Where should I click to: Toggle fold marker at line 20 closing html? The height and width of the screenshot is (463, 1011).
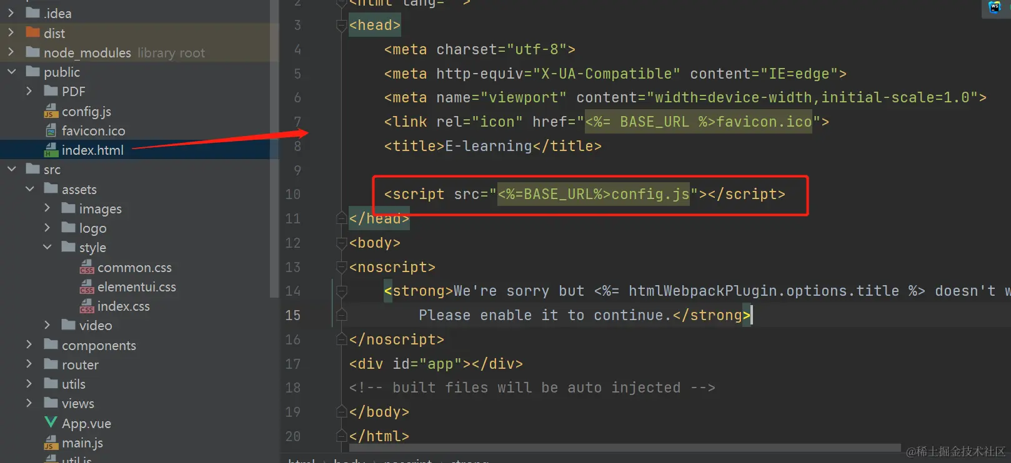341,436
